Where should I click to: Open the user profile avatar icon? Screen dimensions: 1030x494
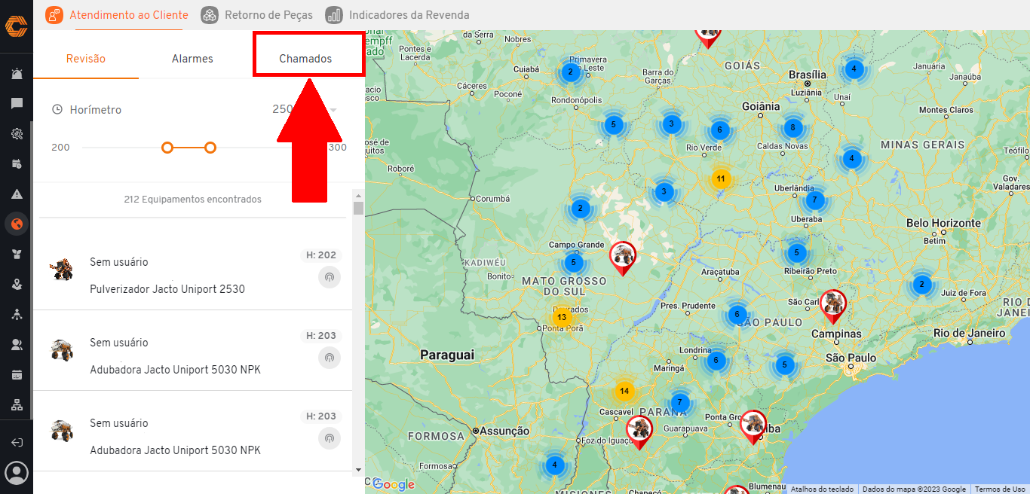[x=17, y=473]
